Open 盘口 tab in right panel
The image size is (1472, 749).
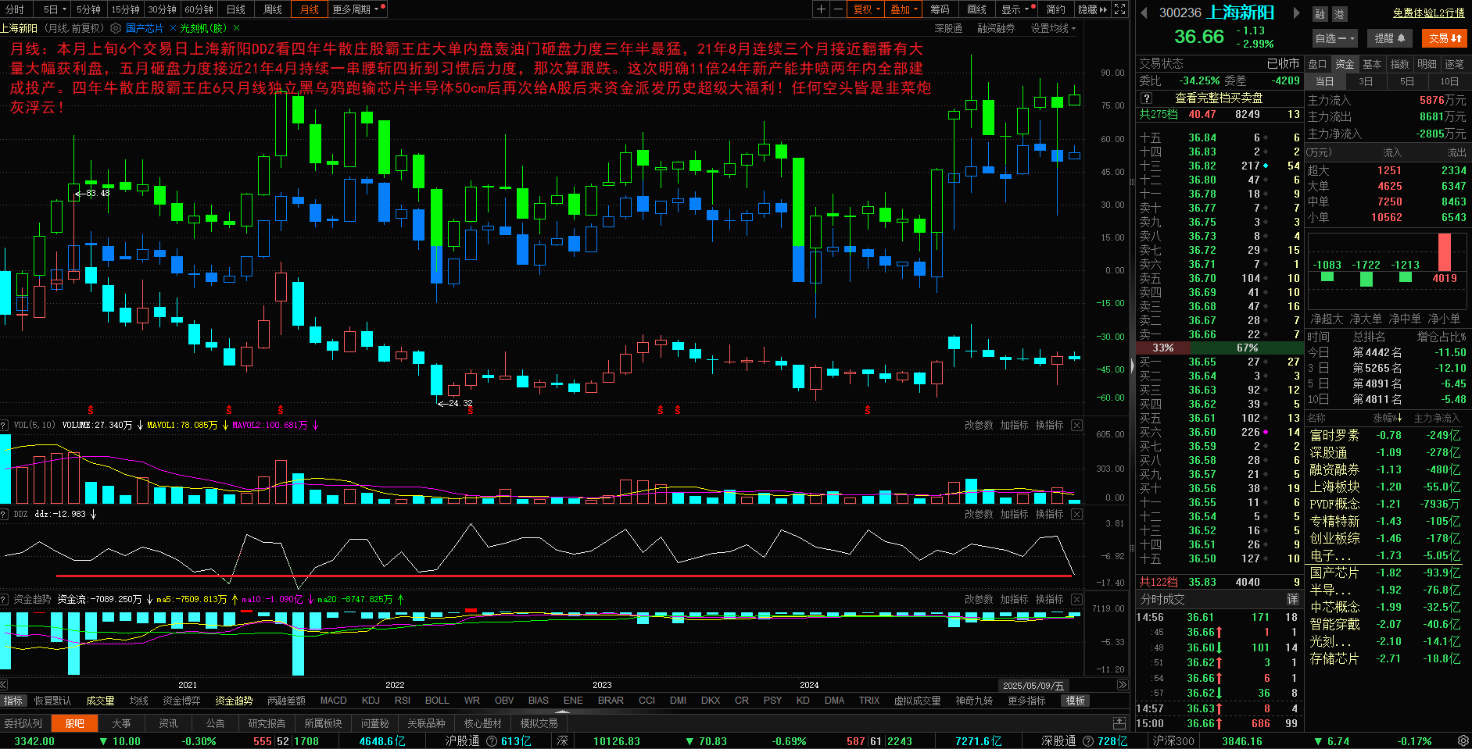(x=1317, y=64)
